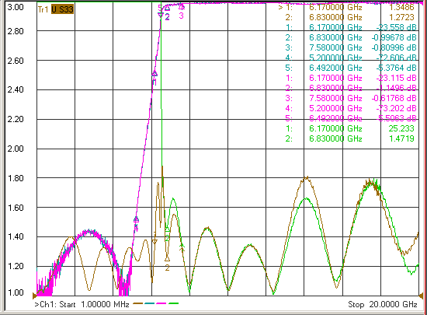The width and height of the screenshot is (427, 315).
Task: Click the green trace legend line
Action: click(173, 303)
